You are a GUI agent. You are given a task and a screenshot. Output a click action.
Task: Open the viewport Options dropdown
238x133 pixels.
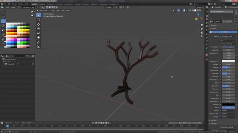tap(200, 7)
